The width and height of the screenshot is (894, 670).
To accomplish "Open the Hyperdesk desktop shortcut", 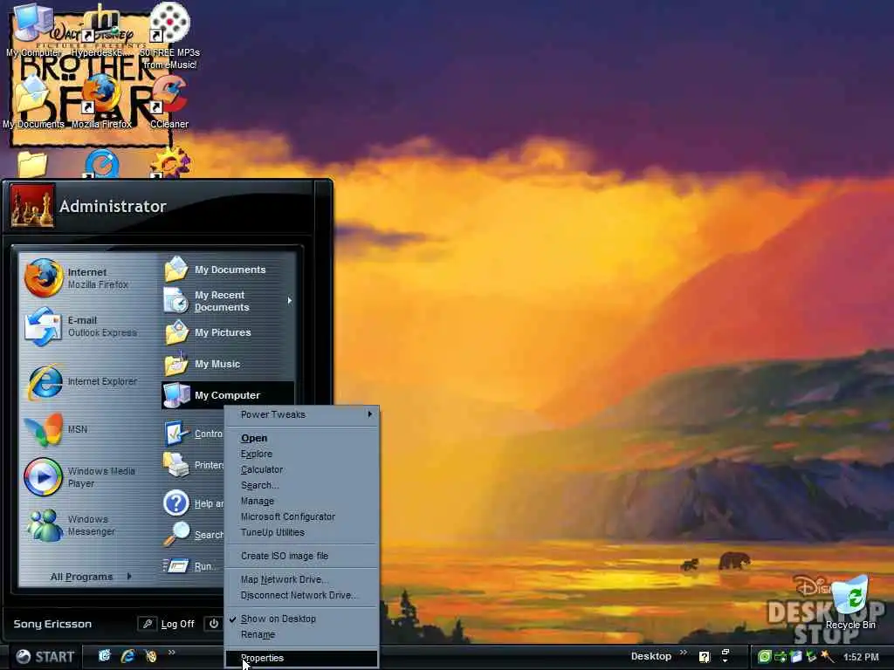I will coord(100,31).
